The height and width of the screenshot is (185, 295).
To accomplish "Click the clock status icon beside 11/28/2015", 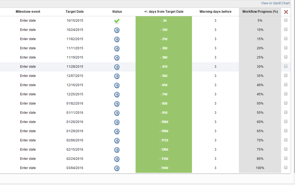I will tap(117, 67).
